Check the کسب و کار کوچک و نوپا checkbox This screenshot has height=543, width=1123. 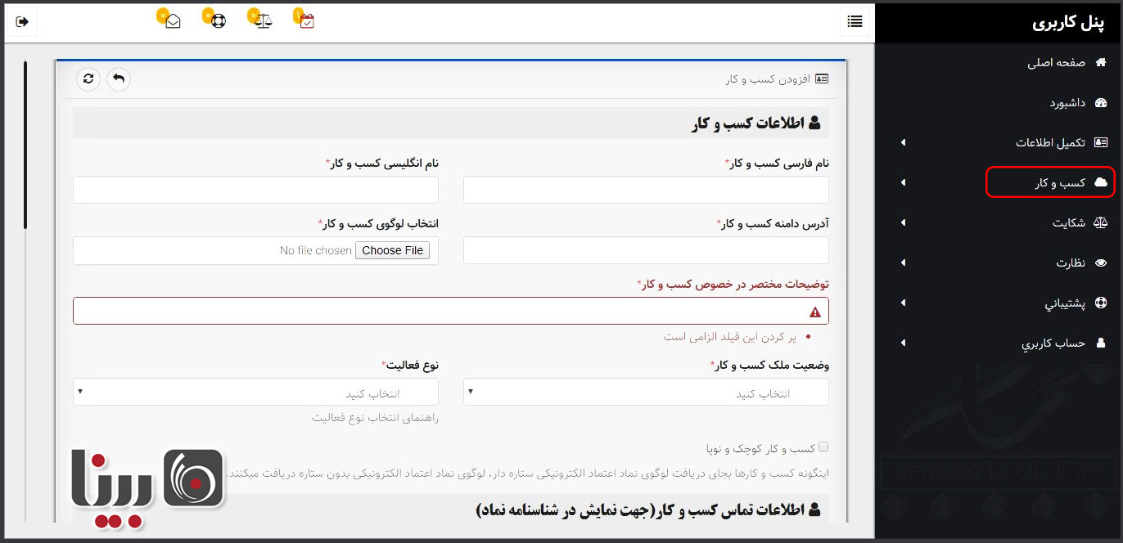click(x=824, y=447)
